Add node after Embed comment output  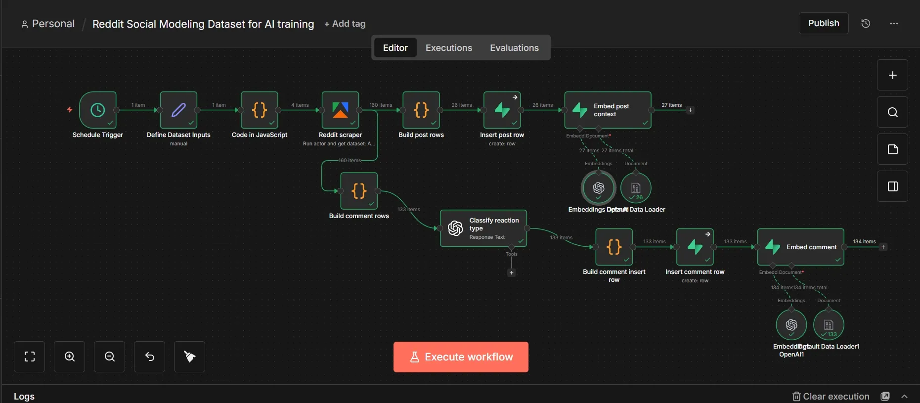(x=883, y=247)
